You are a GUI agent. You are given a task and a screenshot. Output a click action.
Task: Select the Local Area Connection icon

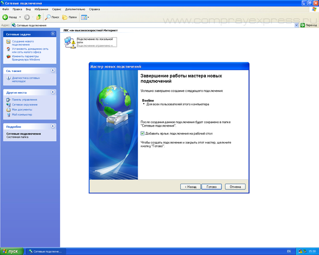click(69, 42)
